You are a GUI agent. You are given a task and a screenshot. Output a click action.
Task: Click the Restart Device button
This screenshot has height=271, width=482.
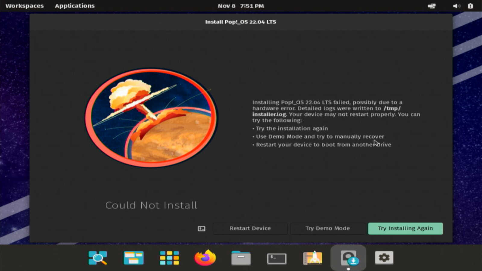tap(250, 229)
